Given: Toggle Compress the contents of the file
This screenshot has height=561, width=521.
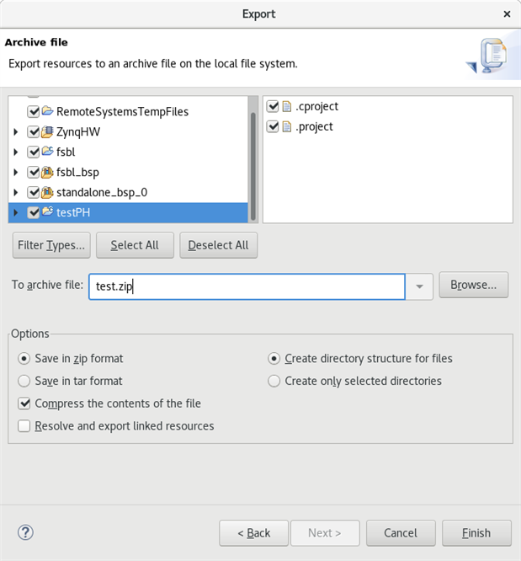Looking at the screenshot, I should click(24, 403).
